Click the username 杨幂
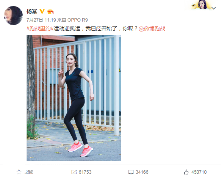The image size is (221, 179). [32, 11]
